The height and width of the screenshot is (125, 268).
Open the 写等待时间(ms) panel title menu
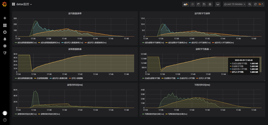click(202, 85)
